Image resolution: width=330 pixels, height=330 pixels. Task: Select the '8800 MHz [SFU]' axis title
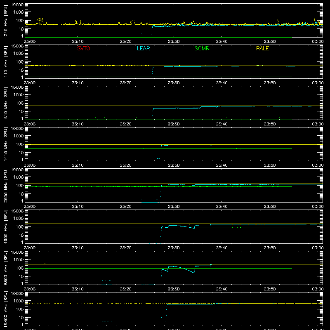pos(5,268)
